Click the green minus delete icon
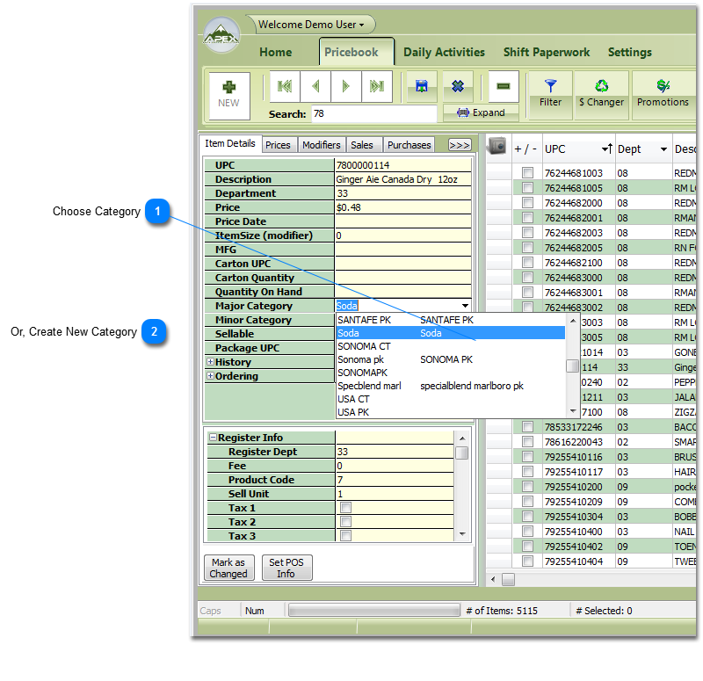The image size is (703, 681). tap(504, 86)
